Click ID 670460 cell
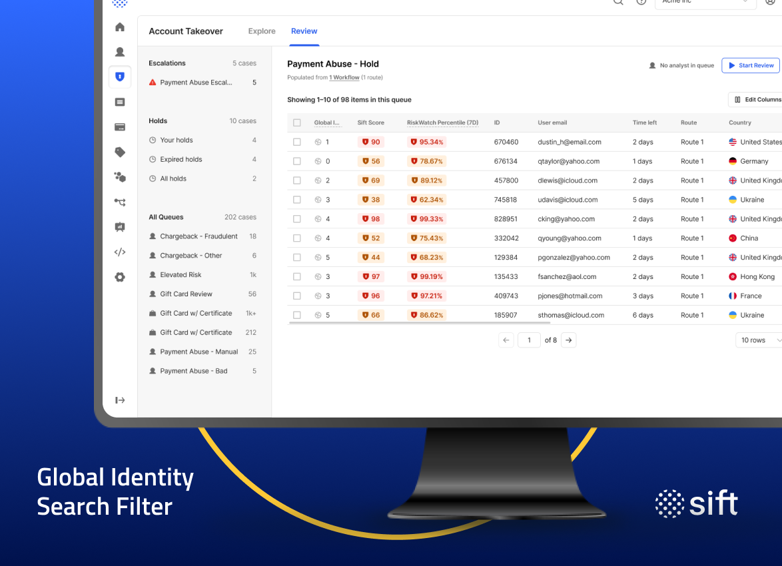 click(506, 142)
